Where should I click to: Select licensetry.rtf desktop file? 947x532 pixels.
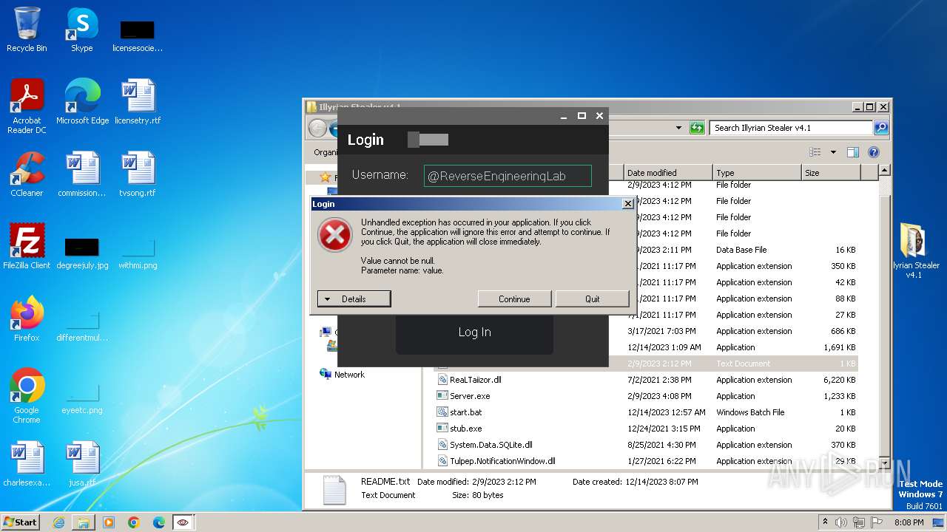[x=138, y=102]
